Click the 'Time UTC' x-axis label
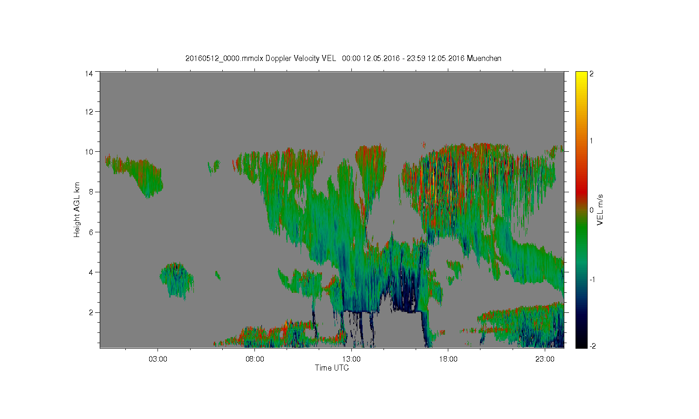This screenshot has width=699, height=419. pyautogui.click(x=332, y=368)
